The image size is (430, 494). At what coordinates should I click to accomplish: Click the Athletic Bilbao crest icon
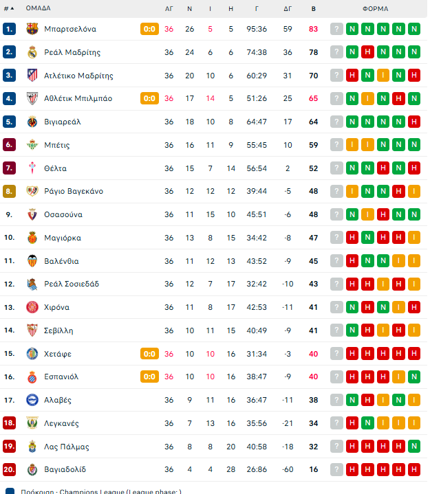tap(32, 98)
